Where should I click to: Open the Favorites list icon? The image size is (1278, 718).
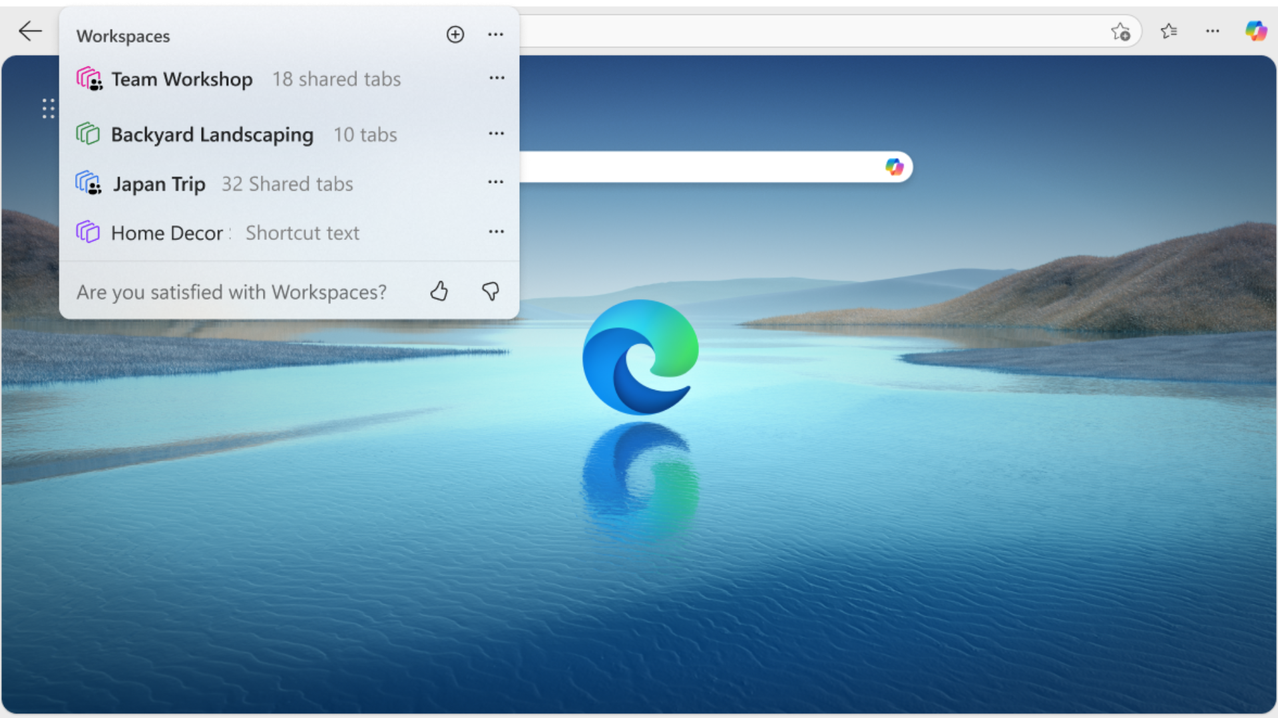(1169, 31)
